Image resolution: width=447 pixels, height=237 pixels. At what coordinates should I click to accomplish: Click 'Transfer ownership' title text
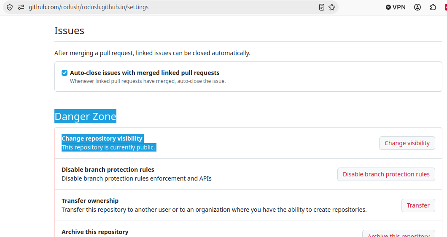90,201
